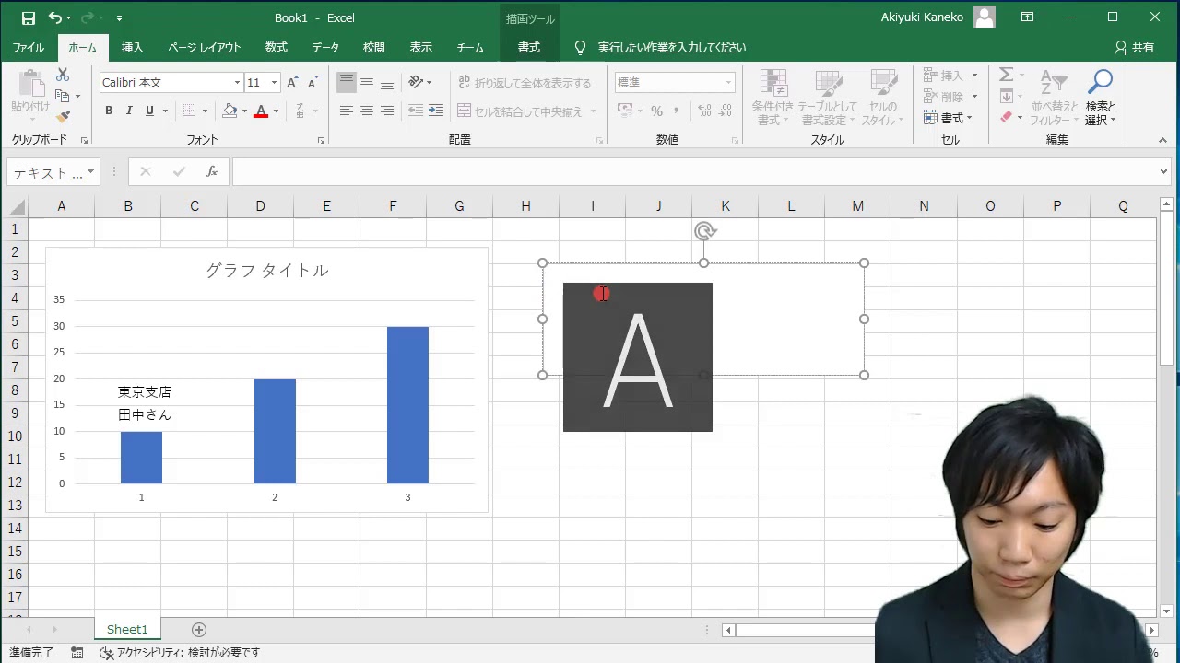This screenshot has width=1180, height=663.
Task: Click the decrease decimal icon
Action: click(x=725, y=110)
